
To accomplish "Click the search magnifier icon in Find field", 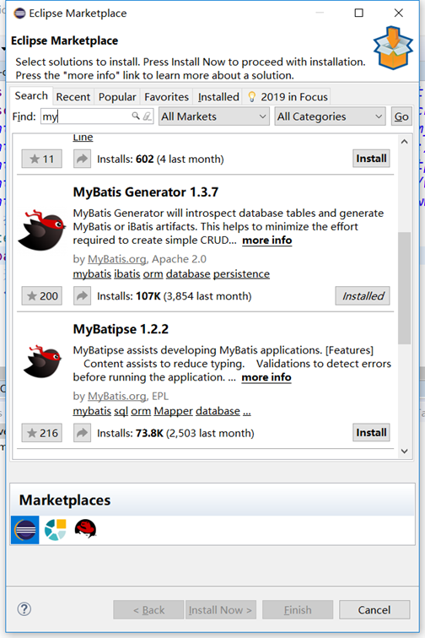I will [136, 116].
